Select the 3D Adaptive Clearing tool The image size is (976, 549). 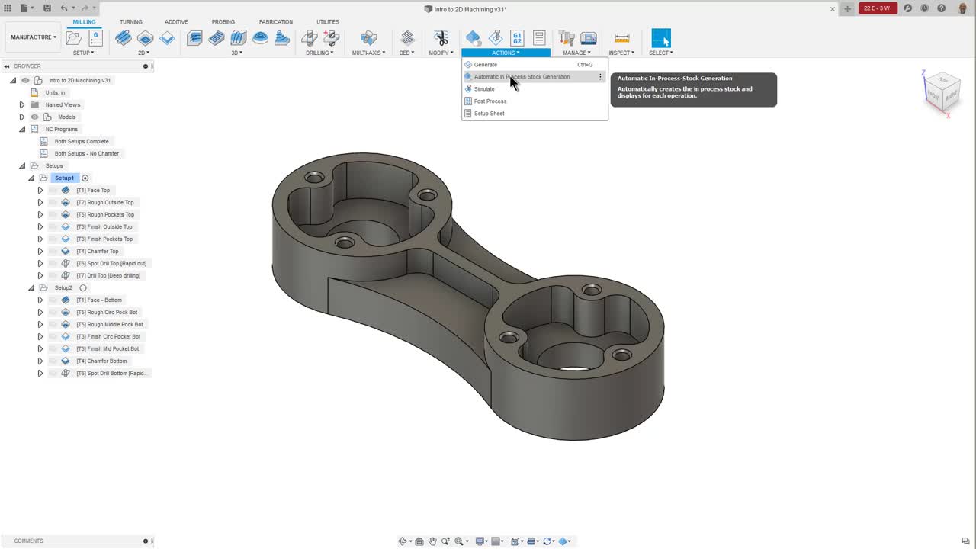(x=194, y=37)
